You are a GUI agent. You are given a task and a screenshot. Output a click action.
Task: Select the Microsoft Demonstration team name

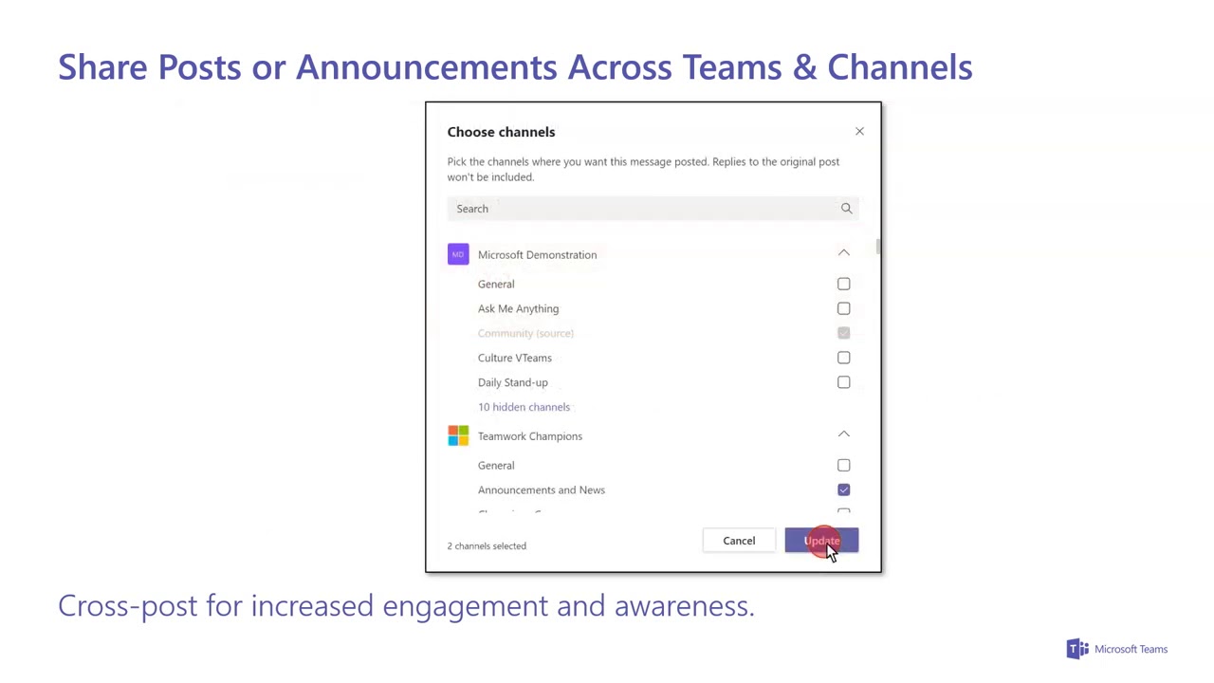(537, 254)
